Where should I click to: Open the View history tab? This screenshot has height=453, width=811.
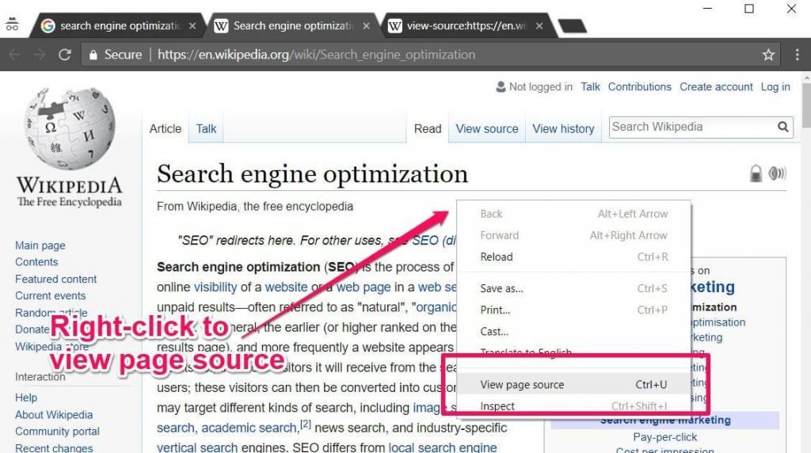[563, 129]
